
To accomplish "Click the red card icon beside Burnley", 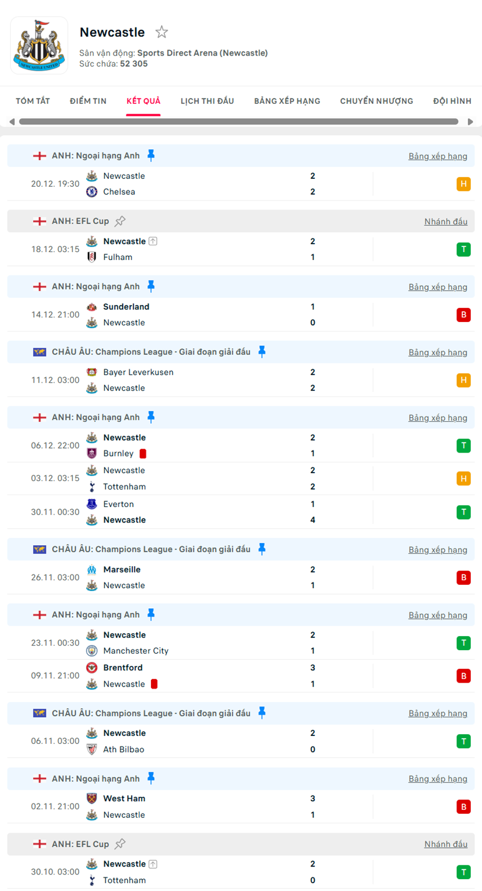I will (143, 454).
